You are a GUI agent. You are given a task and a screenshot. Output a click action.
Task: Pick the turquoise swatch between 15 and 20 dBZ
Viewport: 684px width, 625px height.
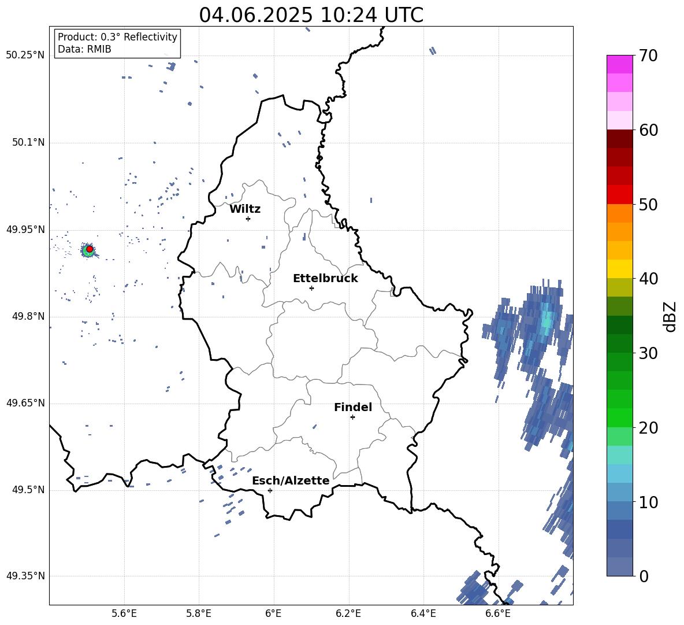click(x=619, y=455)
